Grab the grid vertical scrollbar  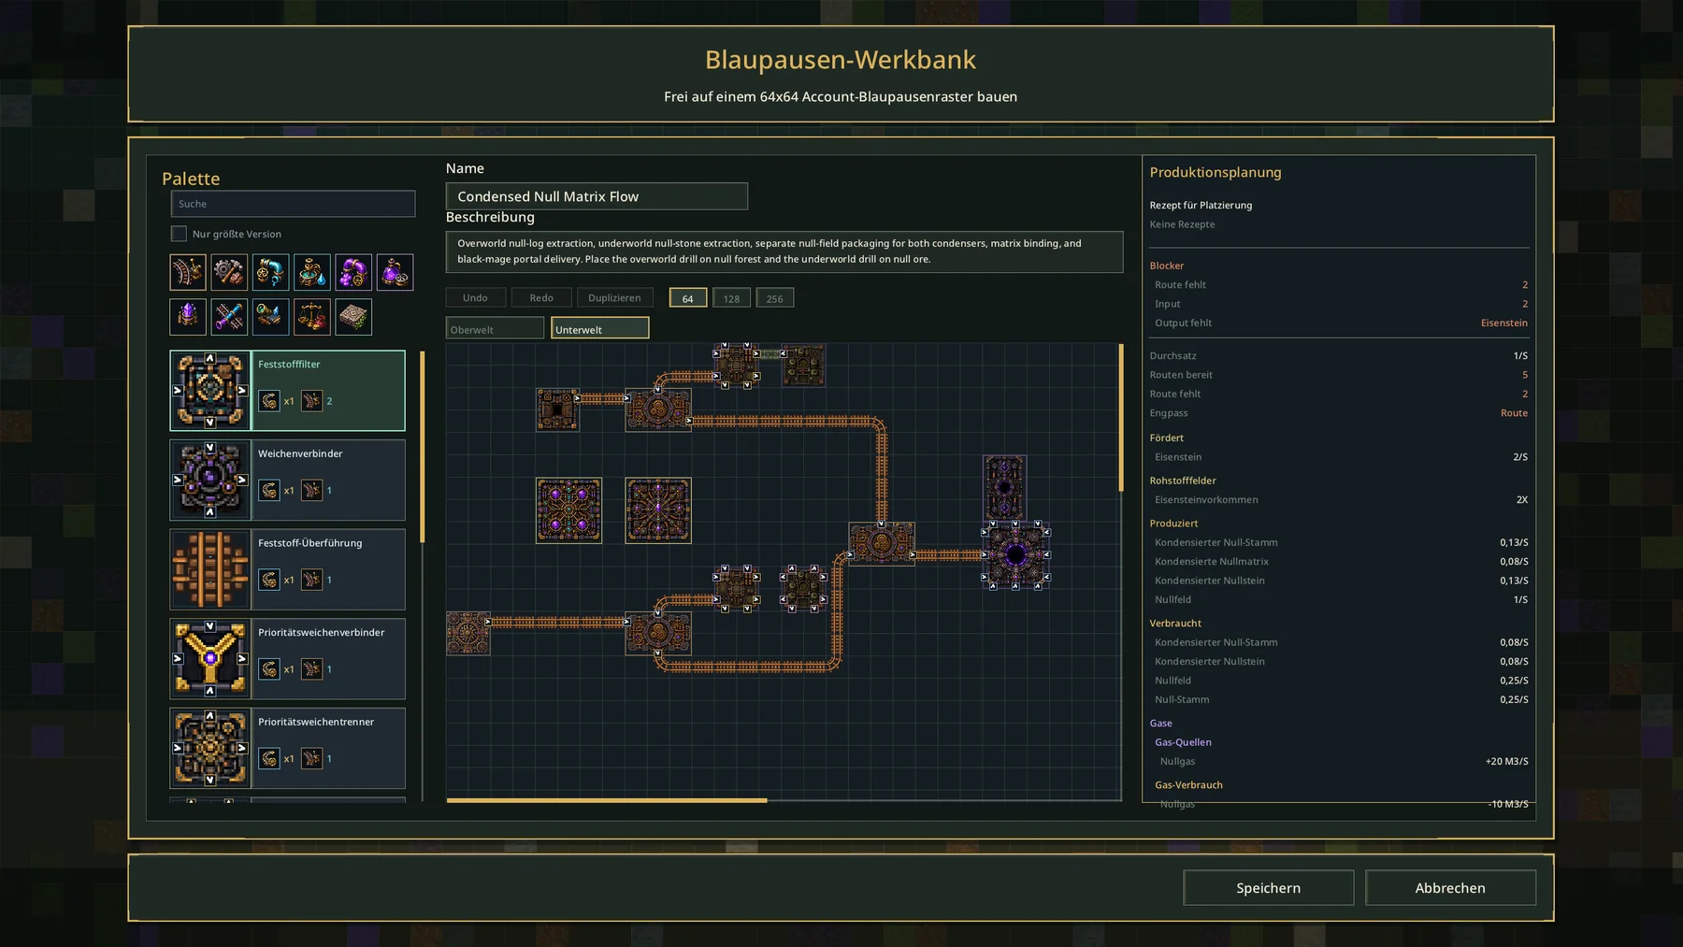(1121, 418)
